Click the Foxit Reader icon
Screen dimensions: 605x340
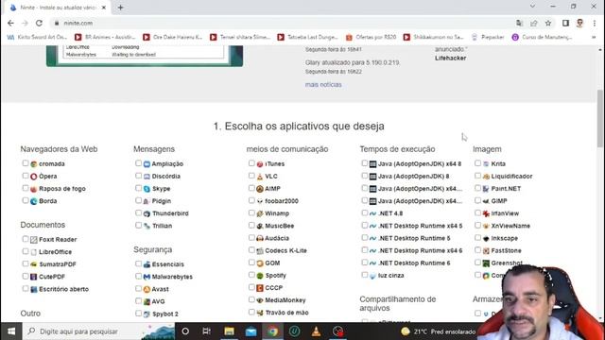(34, 240)
